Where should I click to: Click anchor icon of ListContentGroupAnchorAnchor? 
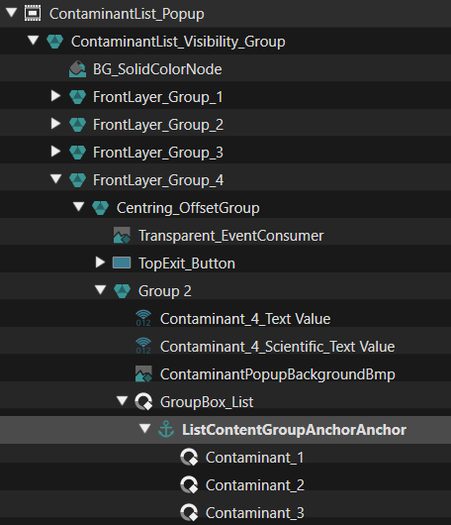(x=166, y=429)
